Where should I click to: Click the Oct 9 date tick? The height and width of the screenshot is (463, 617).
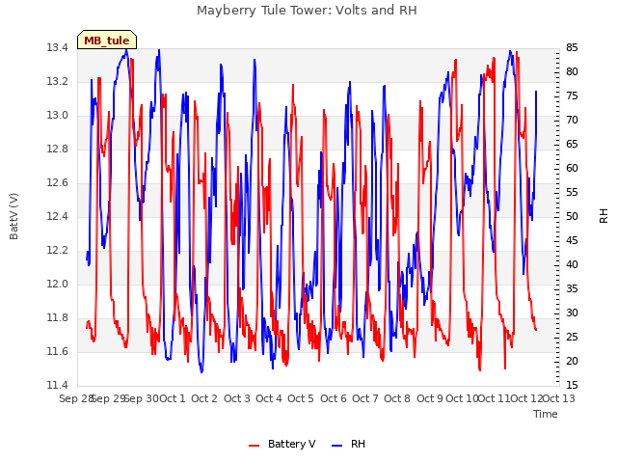point(430,398)
